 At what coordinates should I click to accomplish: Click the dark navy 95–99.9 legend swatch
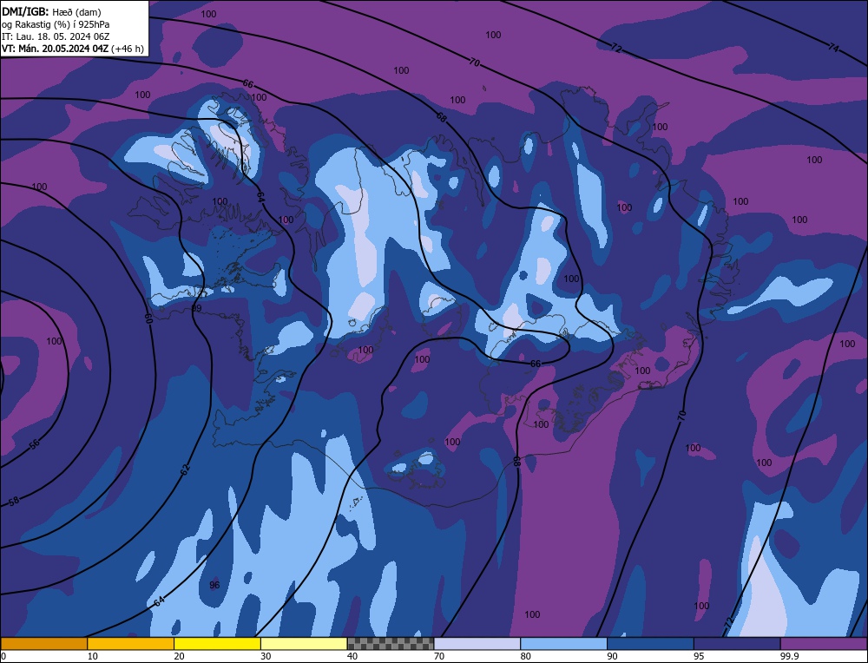tap(737, 644)
